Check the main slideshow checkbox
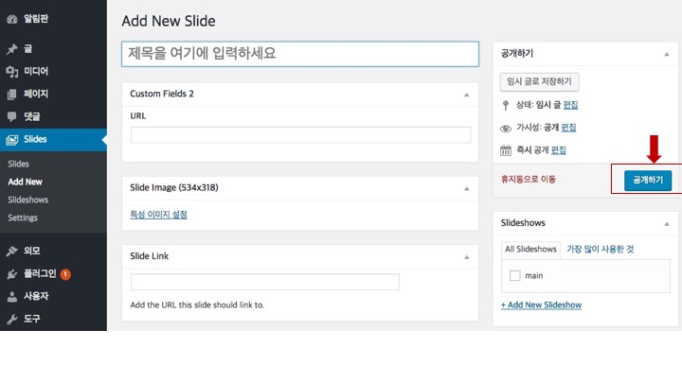 (x=514, y=275)
